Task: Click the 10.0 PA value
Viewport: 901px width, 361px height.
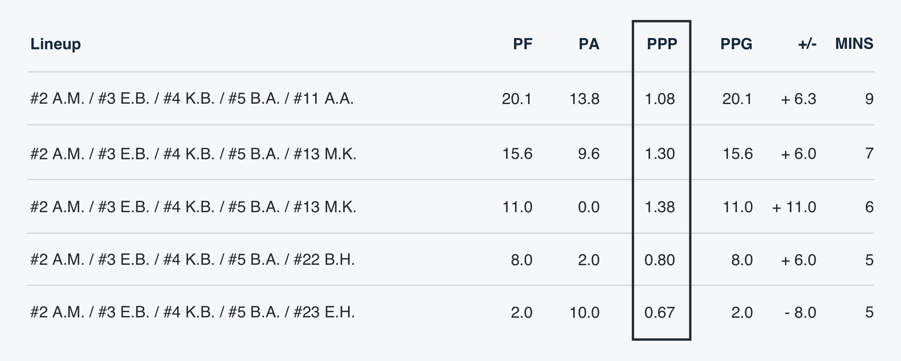Action: (x=584, y=312)
